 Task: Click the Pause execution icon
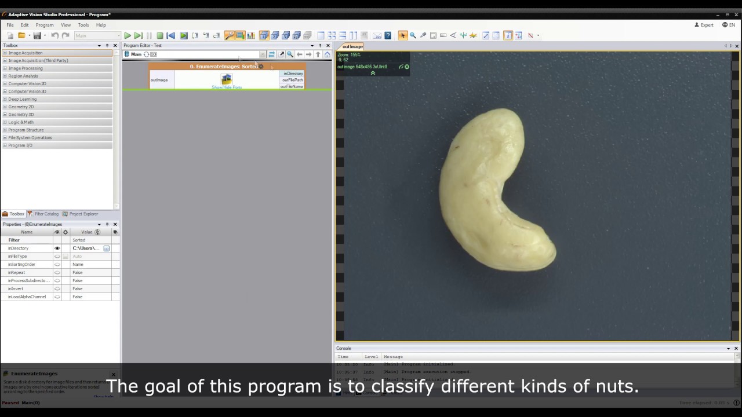[149, 35]
